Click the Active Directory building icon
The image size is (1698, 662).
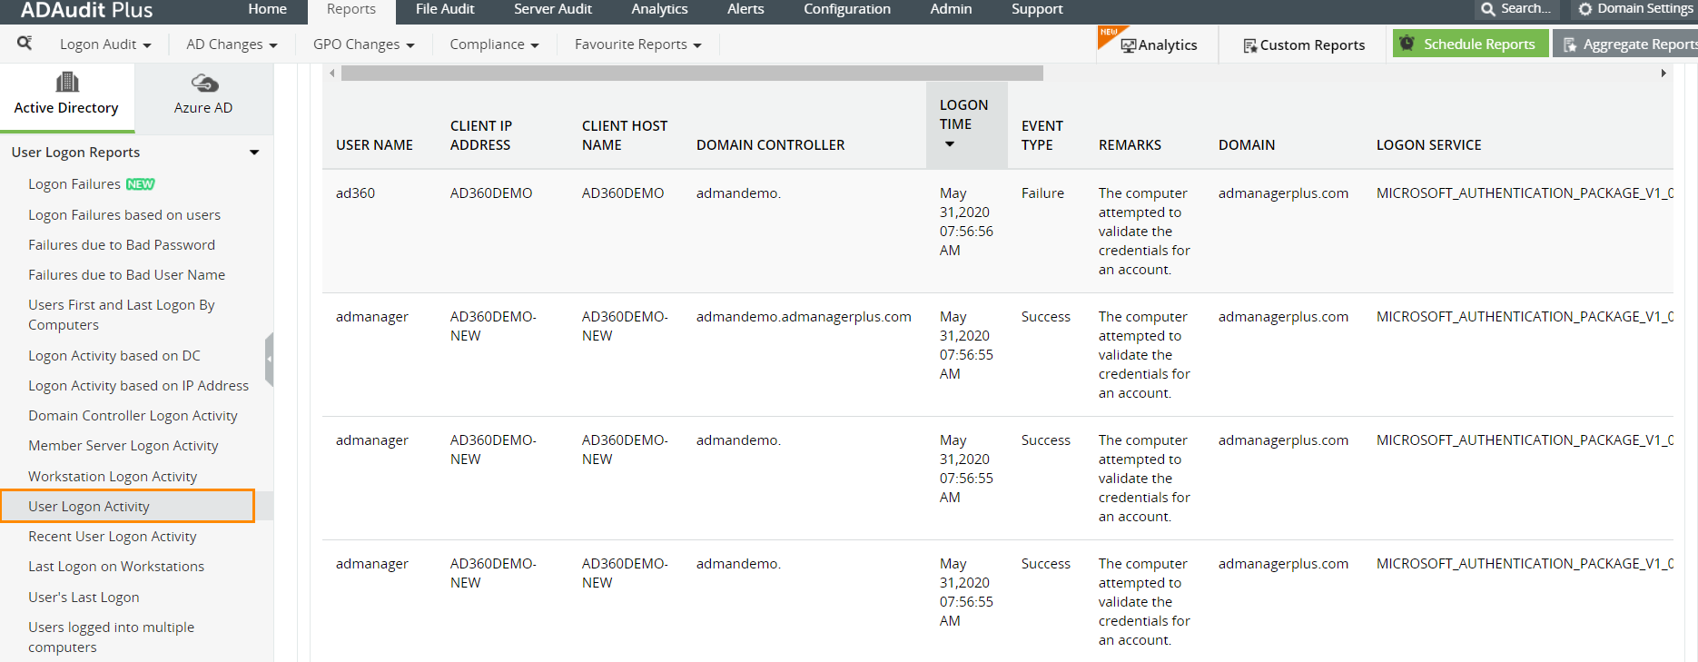tap(67, 82)
